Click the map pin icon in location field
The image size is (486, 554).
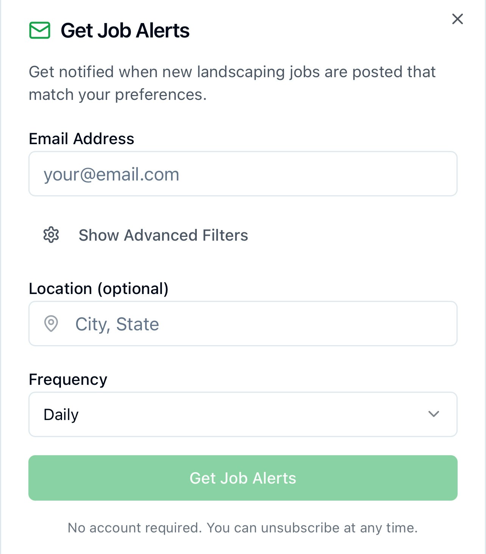pyautogui.click(x=51, y=324)
